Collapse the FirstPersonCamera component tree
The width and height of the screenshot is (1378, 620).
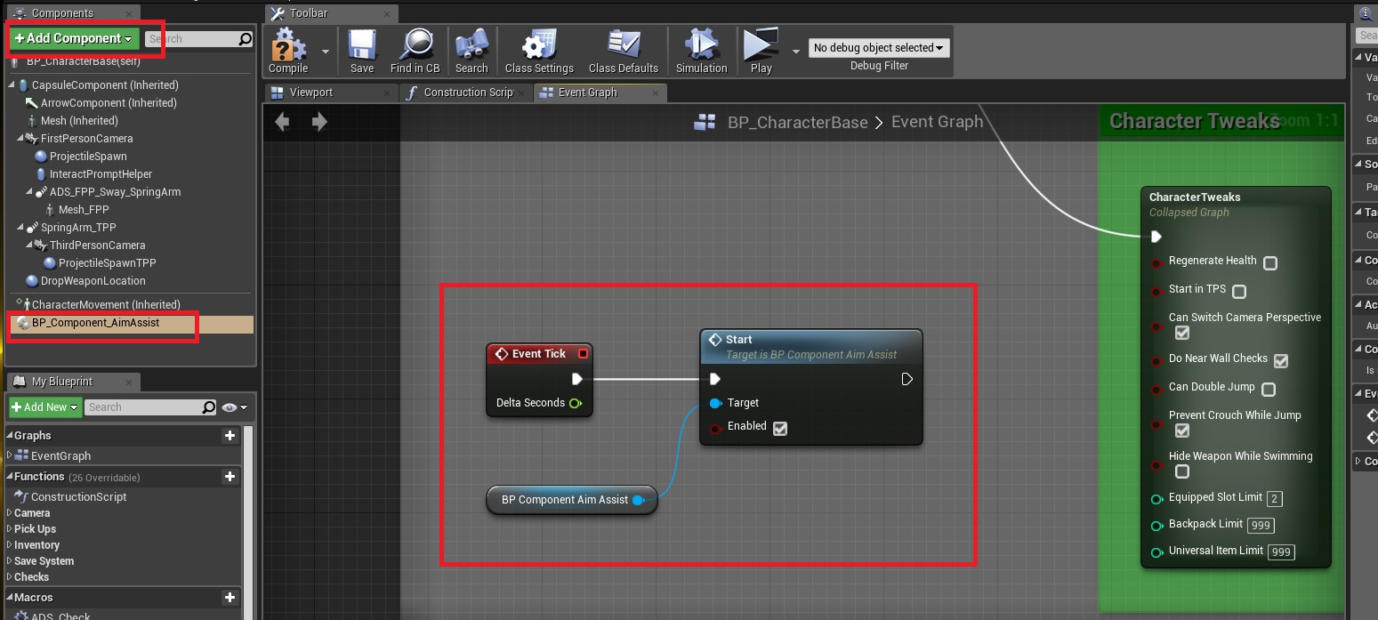click(x=20, y=139)
